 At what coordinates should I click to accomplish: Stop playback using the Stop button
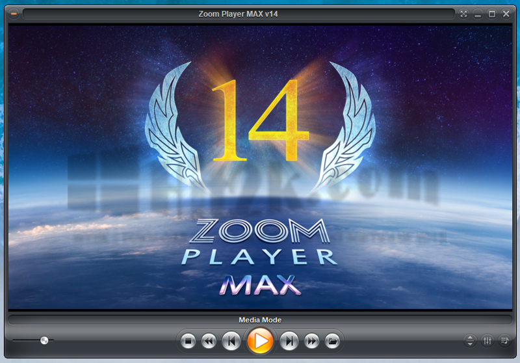188,341
